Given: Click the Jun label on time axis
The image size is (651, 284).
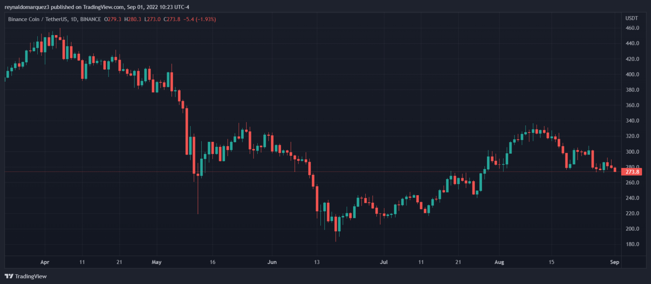Looking at the screenshot, I should pos(273,262).
